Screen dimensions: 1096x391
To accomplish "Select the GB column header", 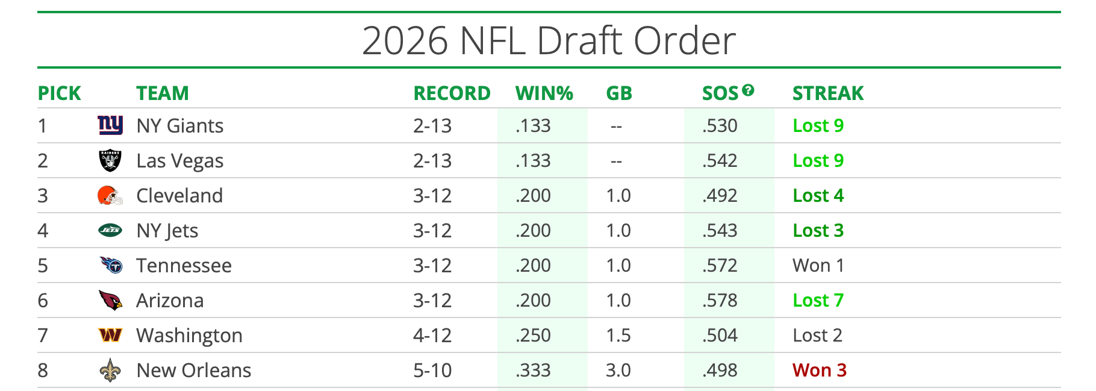I will tap(618, 93).
